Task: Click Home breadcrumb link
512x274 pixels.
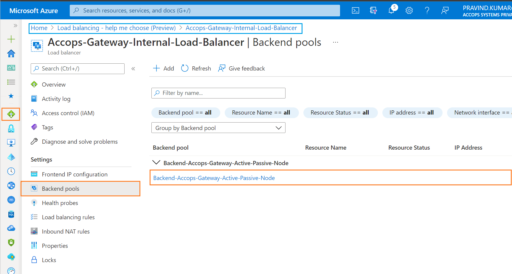Action: (x=39, y=28)
